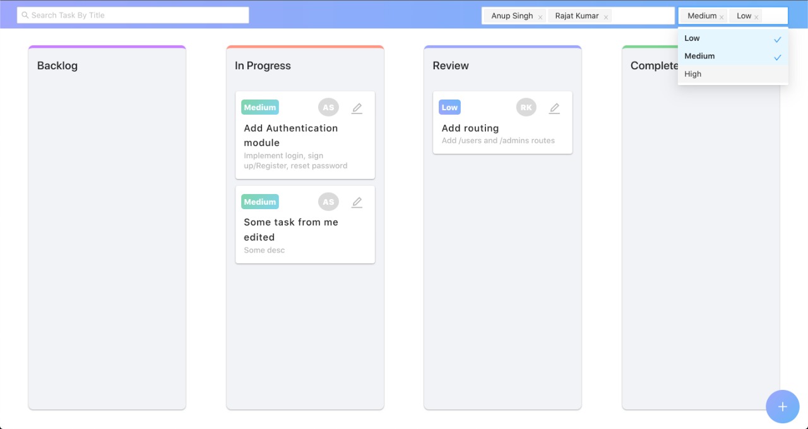
Task: Remove the Rajat Kumar filter chip
Action: [605, 16]
